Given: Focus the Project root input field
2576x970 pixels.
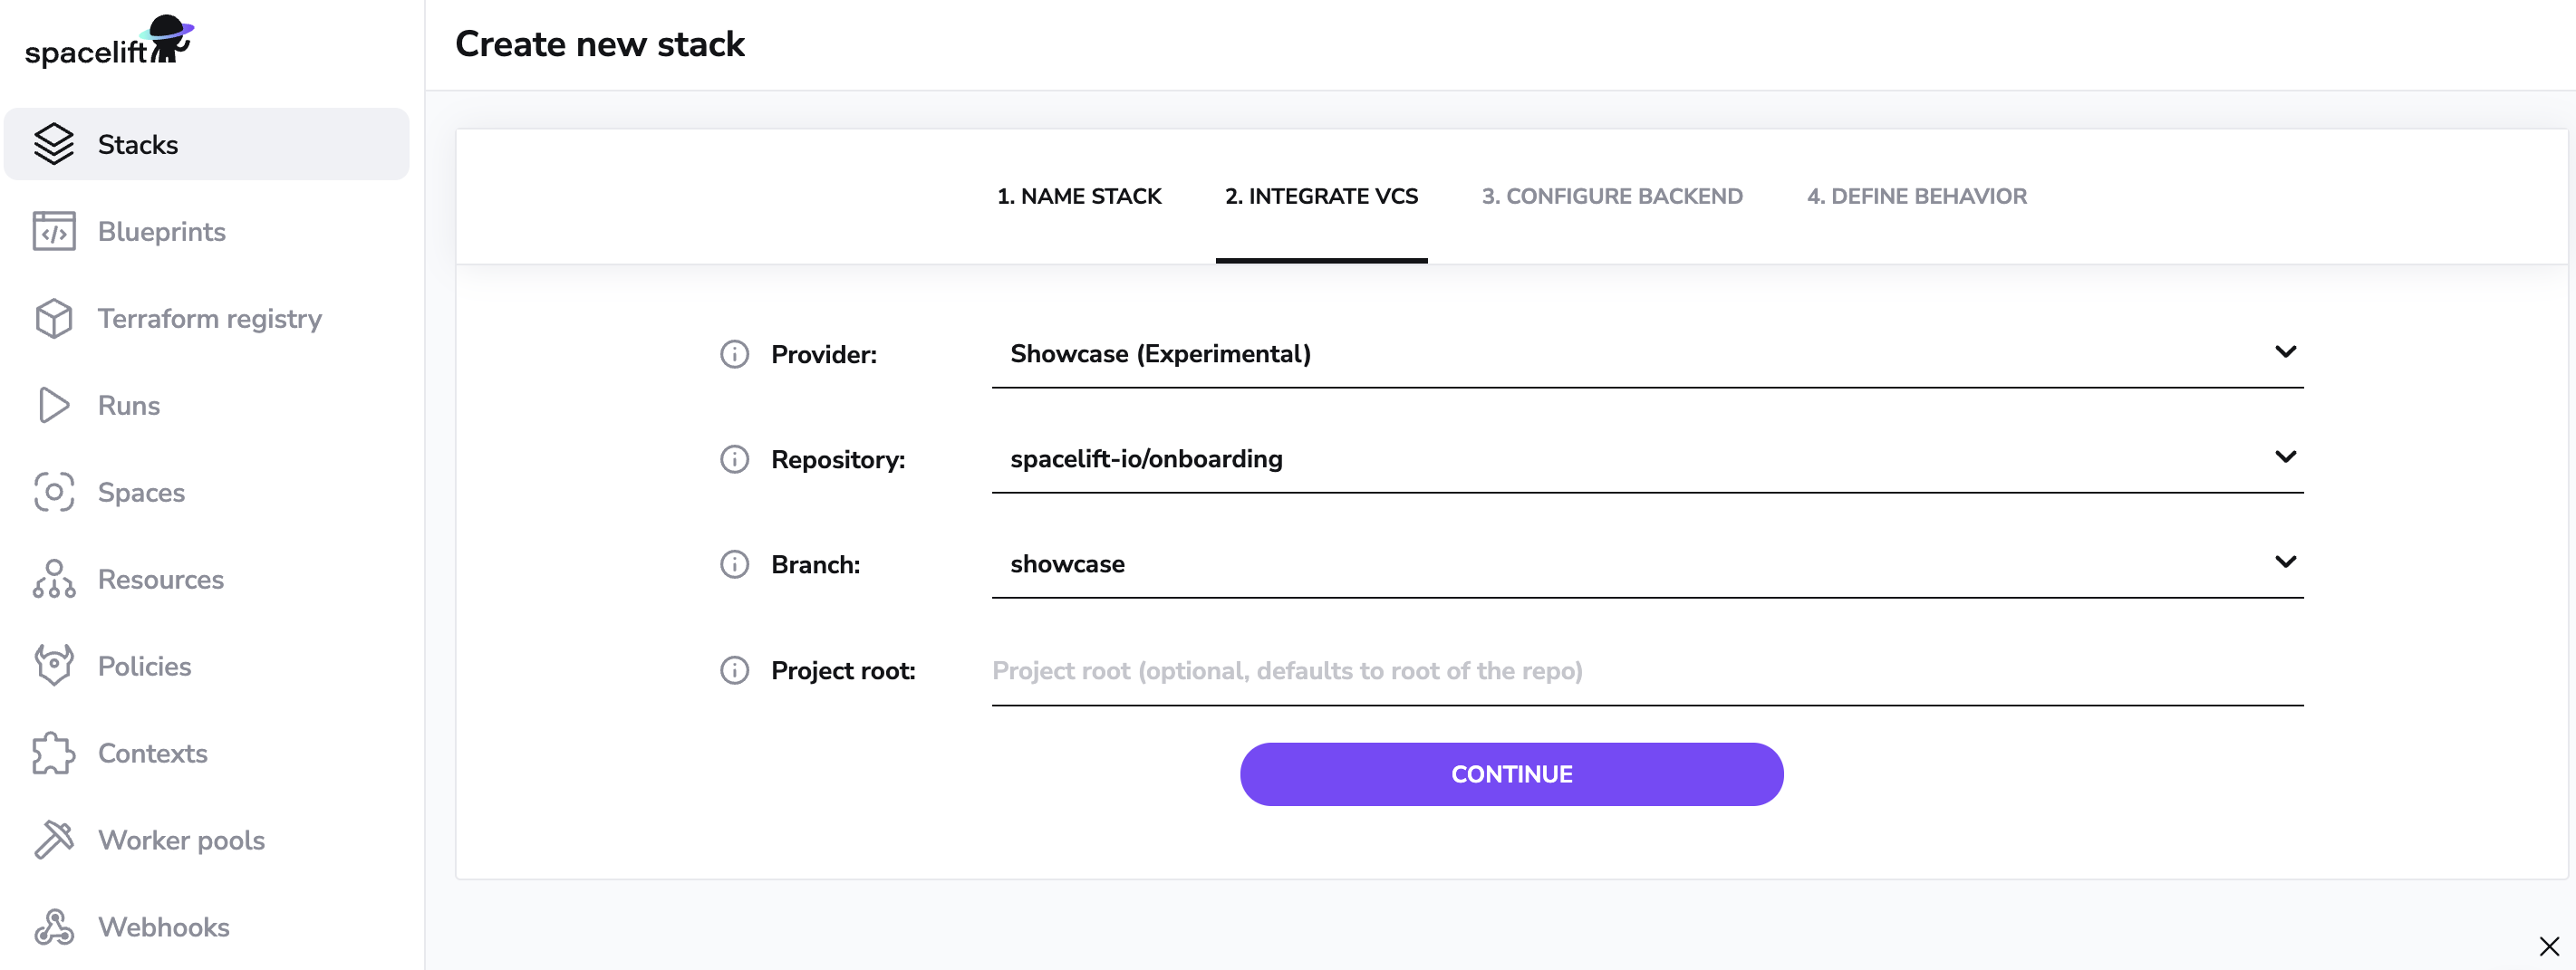Looking at the screenshot, I should coord(1646,671).
